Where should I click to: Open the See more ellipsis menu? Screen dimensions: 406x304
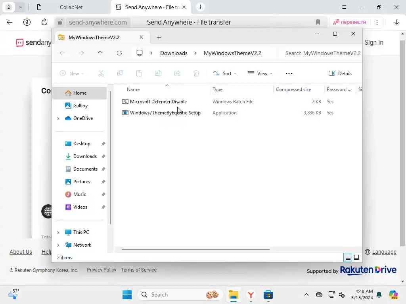pyautogui.click(x=289, y=73)
